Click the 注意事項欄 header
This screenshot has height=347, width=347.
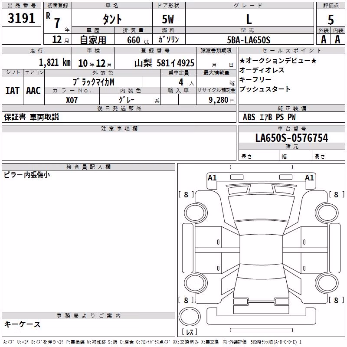119,128
